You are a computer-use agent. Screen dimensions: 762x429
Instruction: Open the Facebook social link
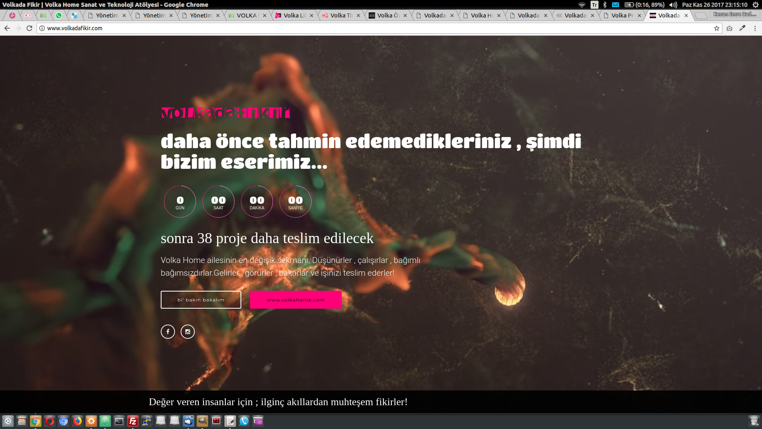coord(168,332)
